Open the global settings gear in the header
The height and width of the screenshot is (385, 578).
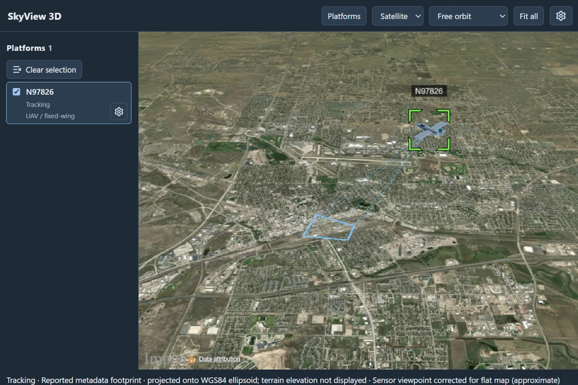point(561,16)
